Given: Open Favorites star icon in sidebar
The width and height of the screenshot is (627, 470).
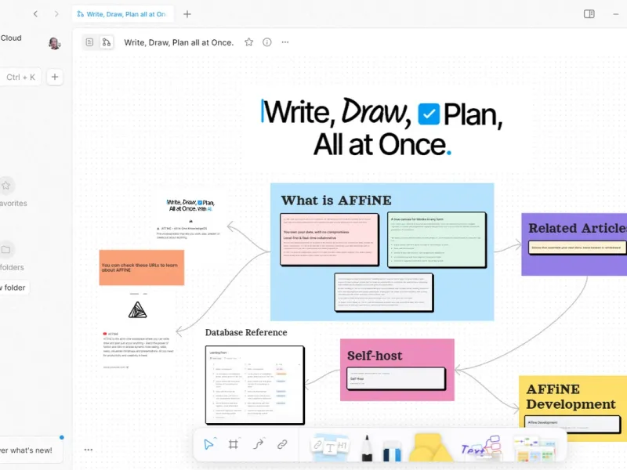Looking at the screenshot, I should (x=6, y=186).
